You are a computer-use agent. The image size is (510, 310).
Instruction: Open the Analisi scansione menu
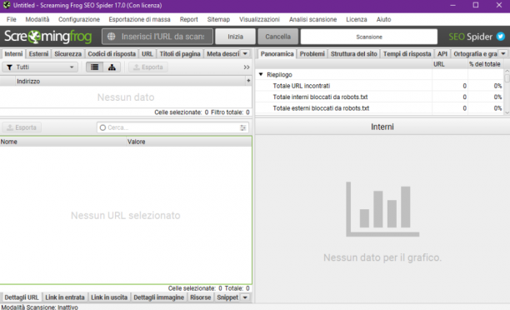tap(312, 19)
